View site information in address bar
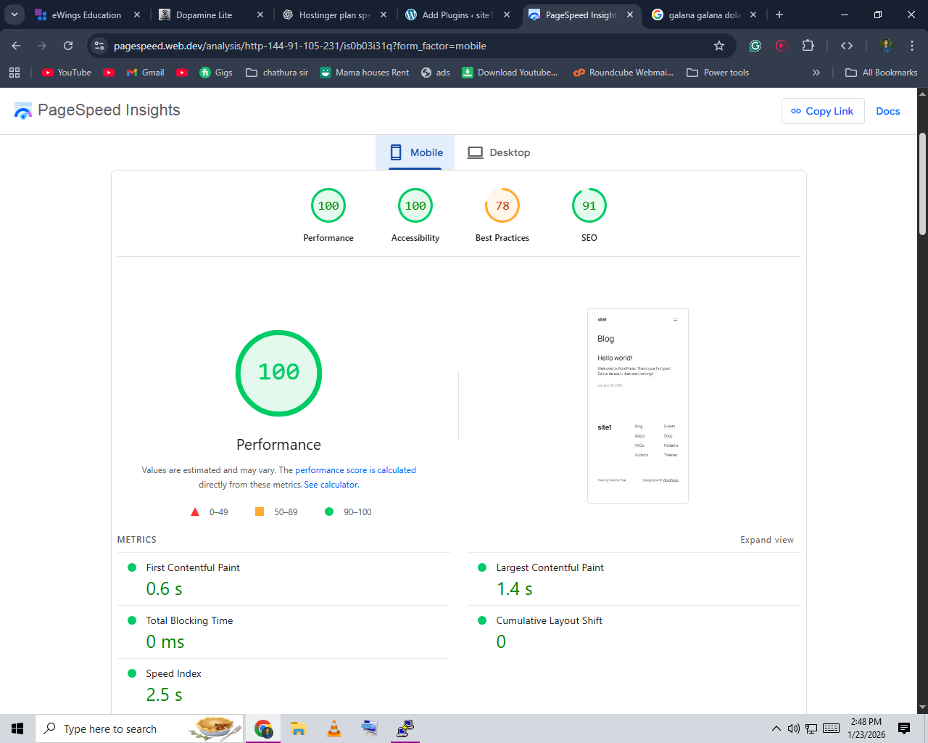This screenshot has height=743, width=928. point(99,46)
